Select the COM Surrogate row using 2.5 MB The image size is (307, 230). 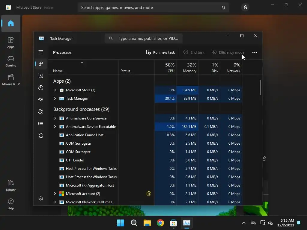tap(145, 143)
